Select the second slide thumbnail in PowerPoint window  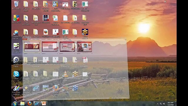50,47
